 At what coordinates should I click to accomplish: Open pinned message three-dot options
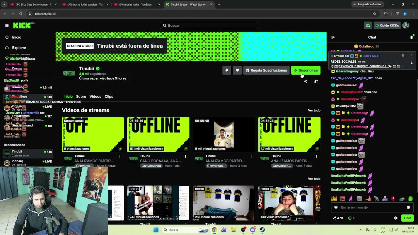coord(411,56)
